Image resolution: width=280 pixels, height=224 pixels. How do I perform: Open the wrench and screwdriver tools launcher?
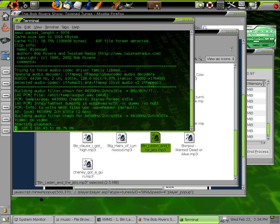[x=231, y=5]
